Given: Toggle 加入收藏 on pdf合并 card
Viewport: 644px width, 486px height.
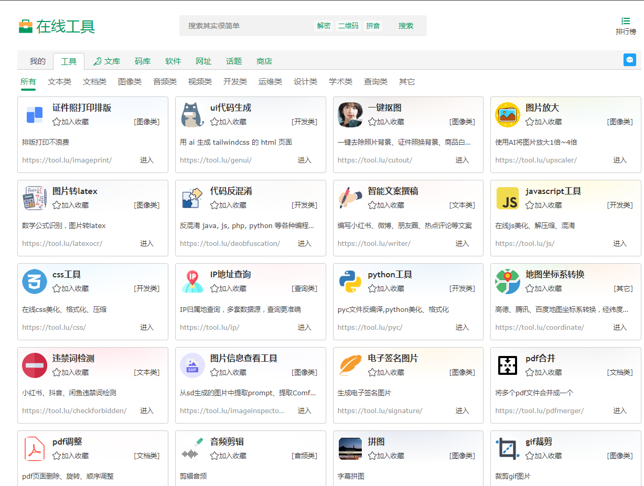Looking at the screenshot, I should tap(529, 372).
